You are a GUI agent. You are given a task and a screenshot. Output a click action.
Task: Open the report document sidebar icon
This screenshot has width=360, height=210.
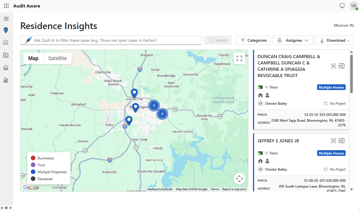pyautogui.click(x=6, y=80)
